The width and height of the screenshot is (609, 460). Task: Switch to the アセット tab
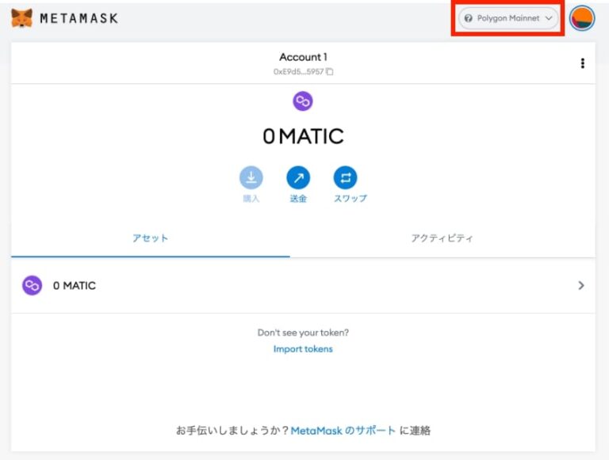tap(150, 238)
